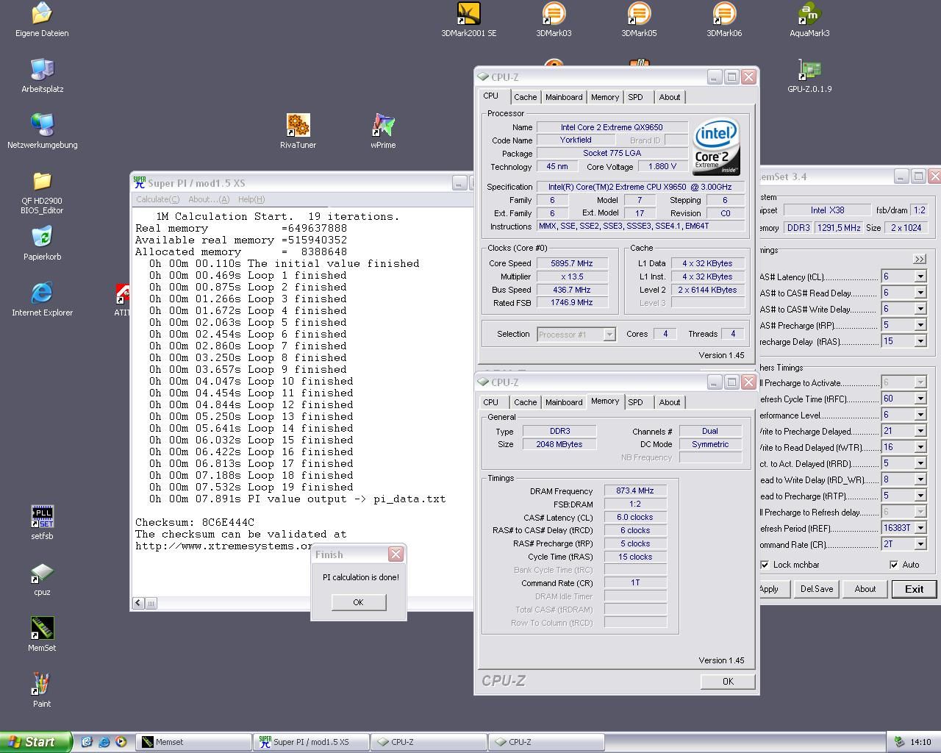This screenshot has width=941, height=753.
Task: Open the MemSet desktop icon
Action: pyautogui.click(x=42, y=635)
